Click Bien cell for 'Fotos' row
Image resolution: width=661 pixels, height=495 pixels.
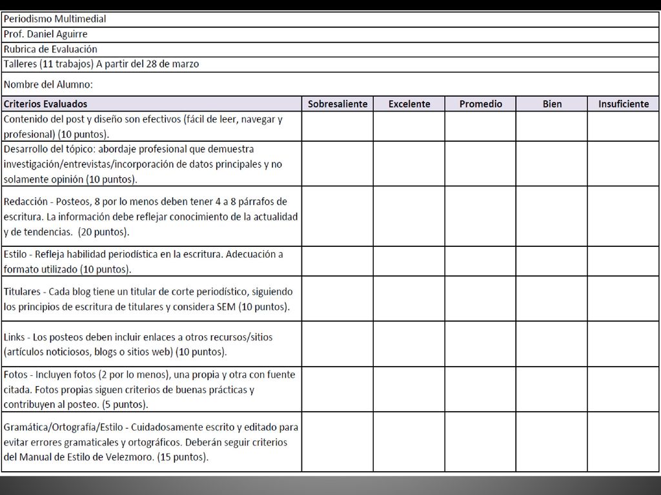point(551,389)
